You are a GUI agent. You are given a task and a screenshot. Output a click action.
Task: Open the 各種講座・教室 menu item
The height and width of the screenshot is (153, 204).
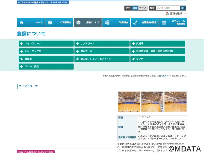click(x=145, y=22)
